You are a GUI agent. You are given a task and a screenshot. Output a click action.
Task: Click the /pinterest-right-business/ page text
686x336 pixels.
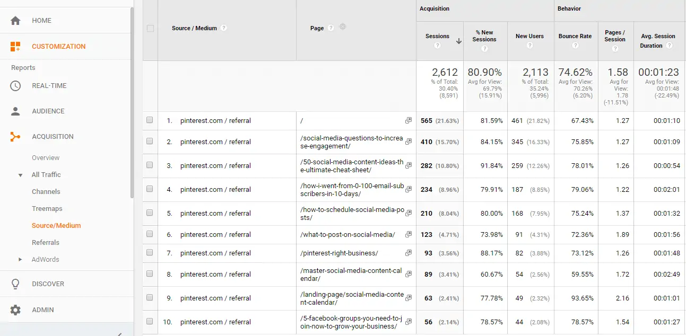(x=339, y=253)
